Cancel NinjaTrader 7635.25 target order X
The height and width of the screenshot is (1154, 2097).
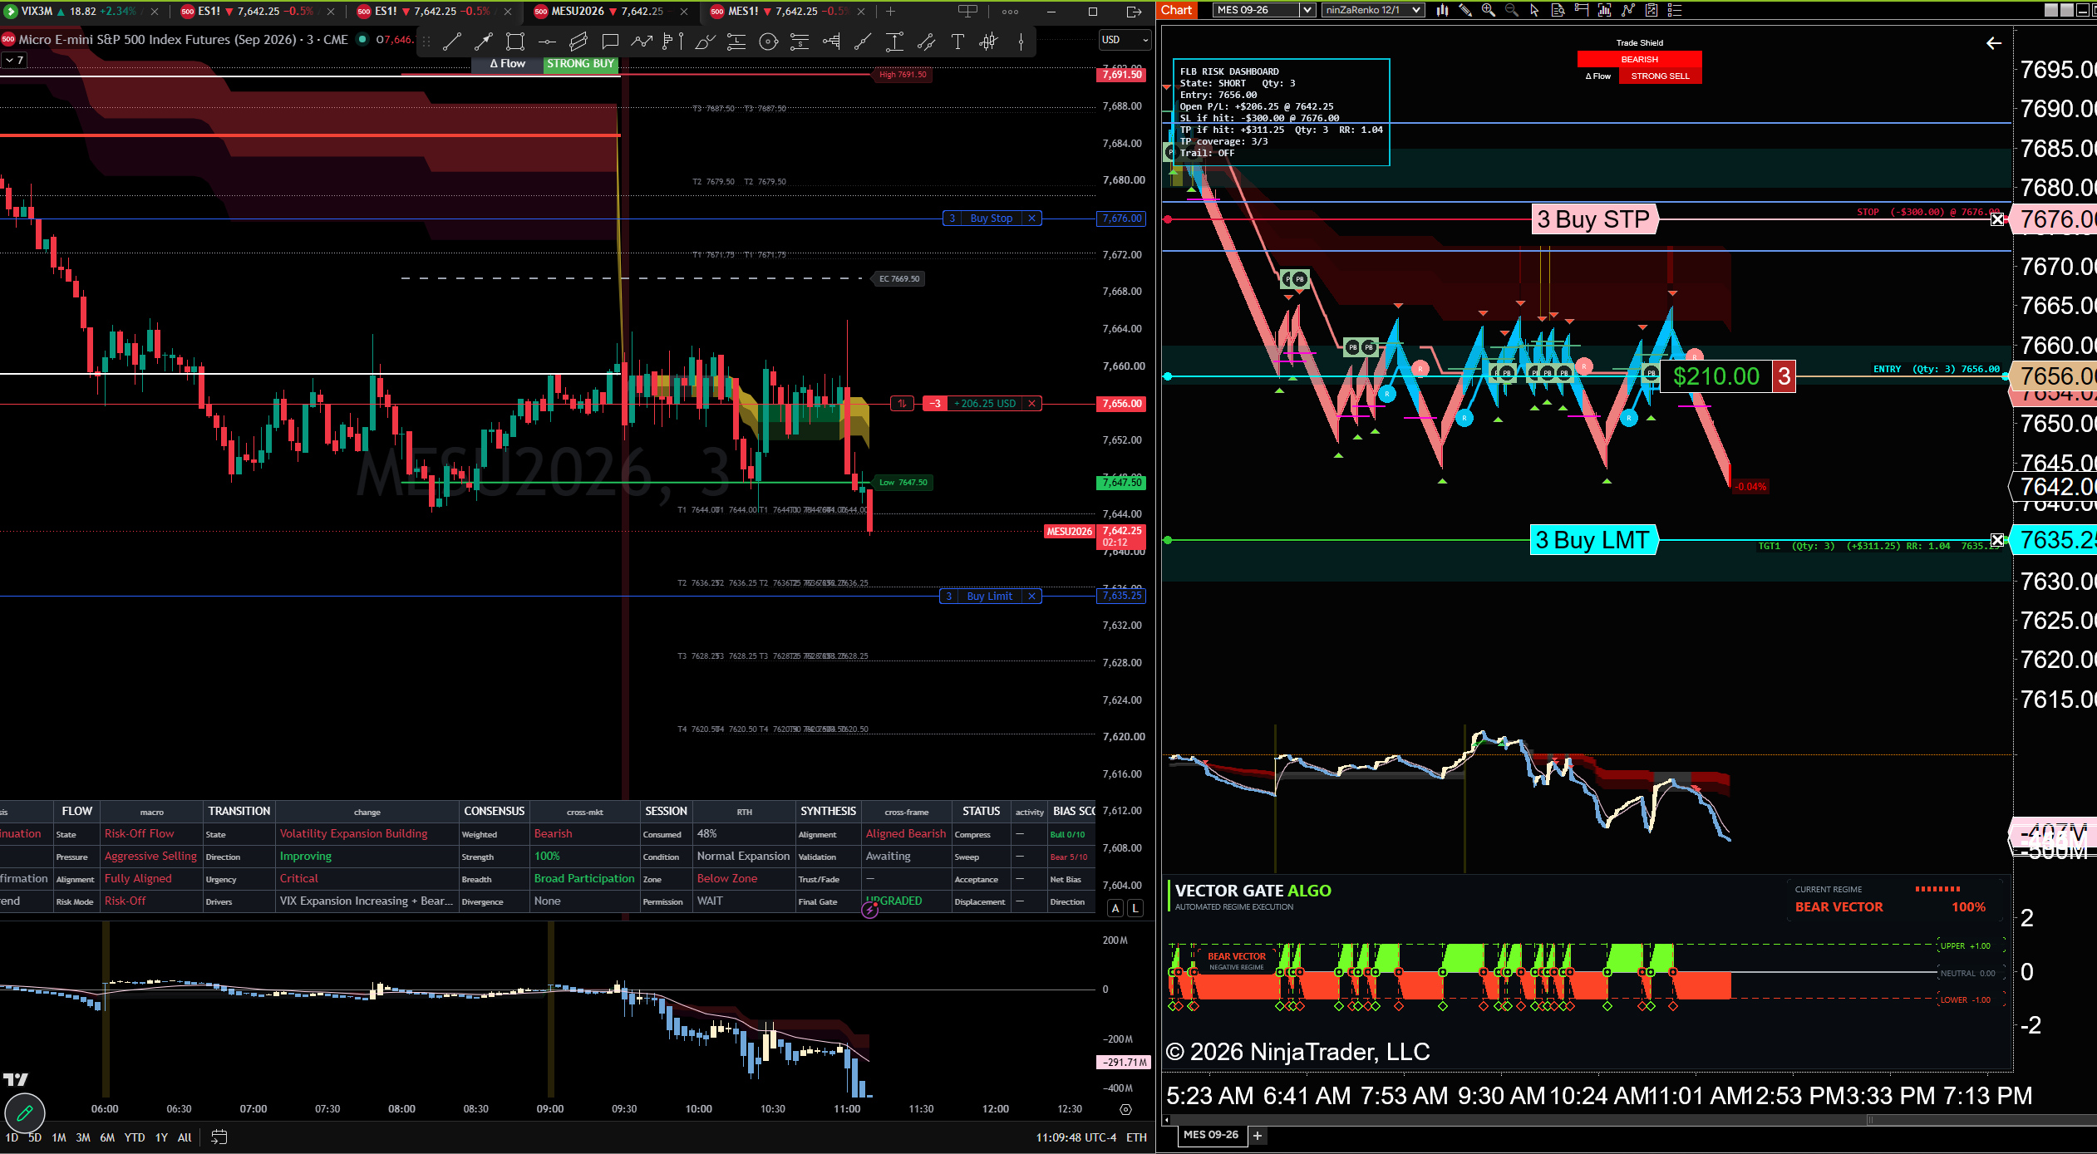tap(1997, 540)
